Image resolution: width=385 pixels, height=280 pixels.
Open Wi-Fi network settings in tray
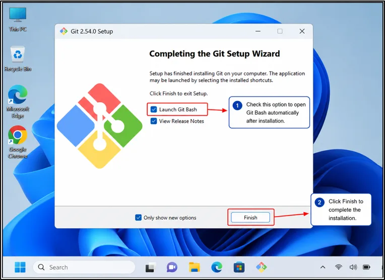pos(339,267)
